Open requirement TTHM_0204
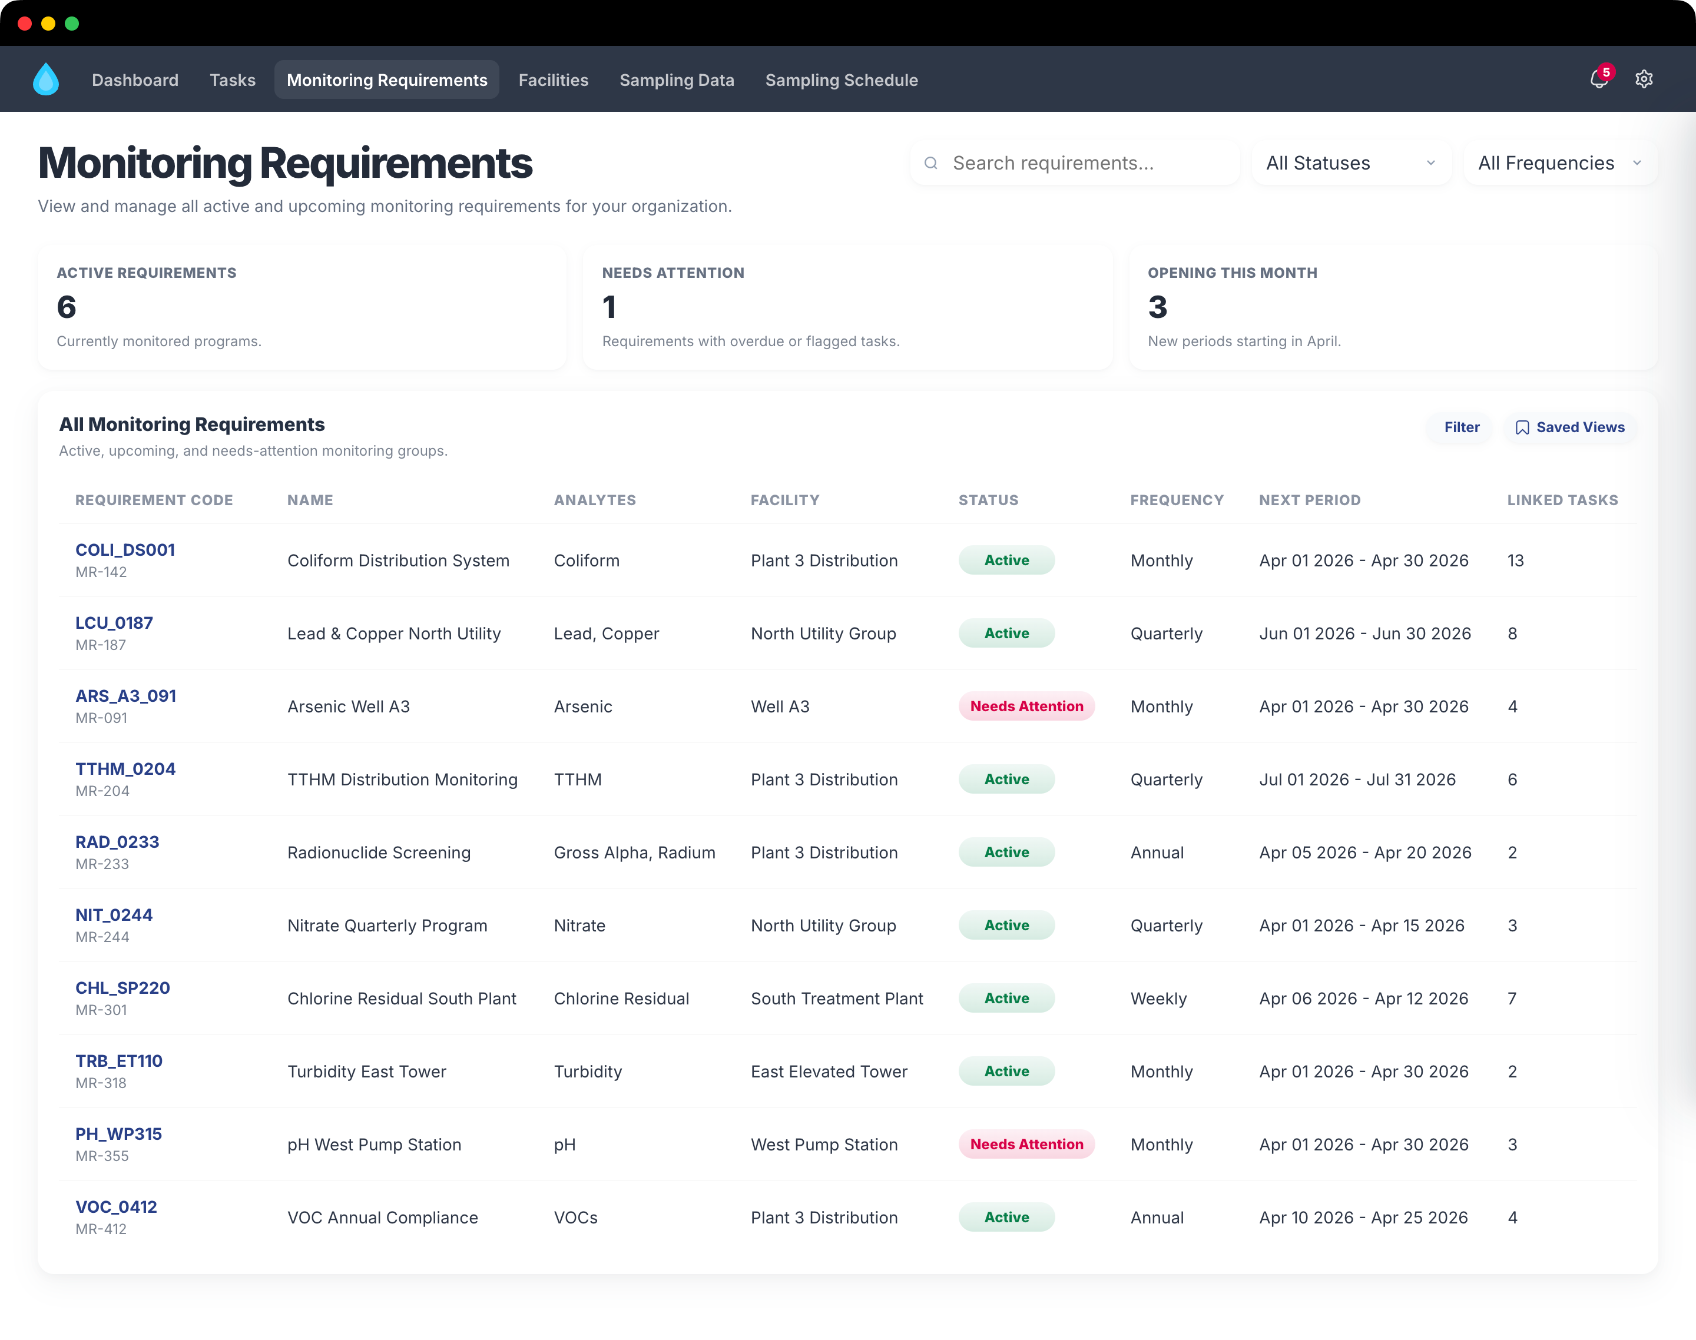Screen dimensions: 1696x1340 125,769
